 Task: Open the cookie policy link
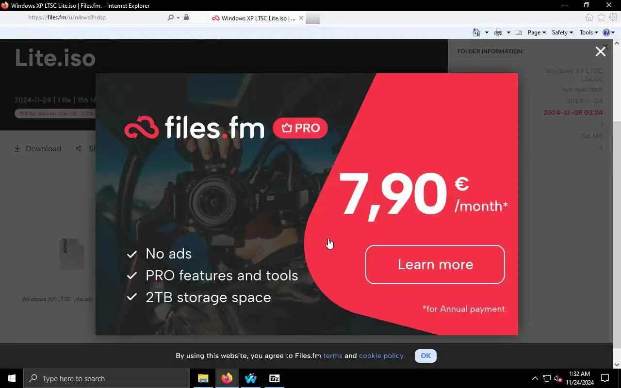[382, 356]
